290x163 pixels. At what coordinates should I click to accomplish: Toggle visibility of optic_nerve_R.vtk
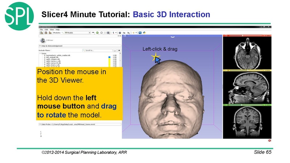tap(45, 63)
